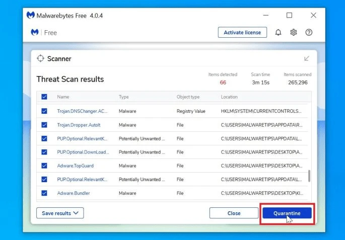
Task: Sort by the Type column header
Action: [124, 97]
